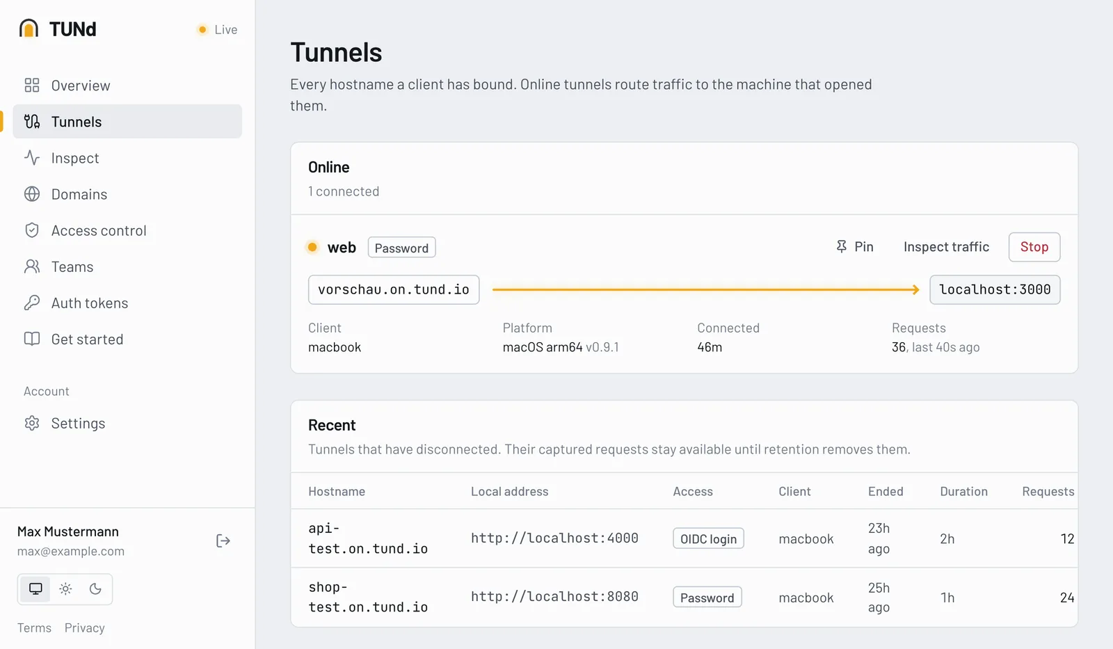Image resolution: width=1113 pixels, height=649 pixels.
Task: Click the Live status indicator dot
Action: [x=202, y=29]
